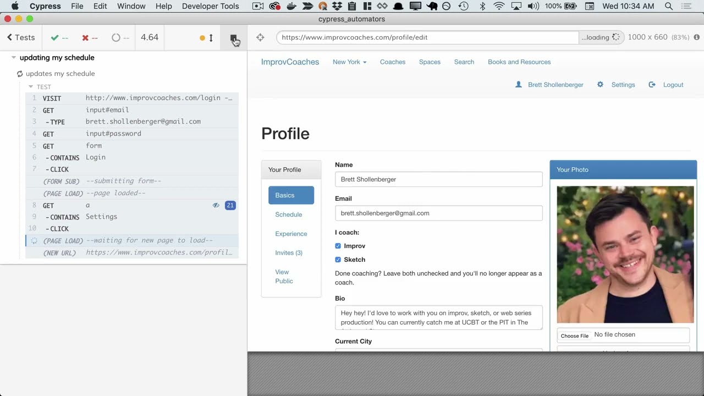Click Brett Shollenberger profile link
The image size is (704, 396).
click(x=555, y=85)
